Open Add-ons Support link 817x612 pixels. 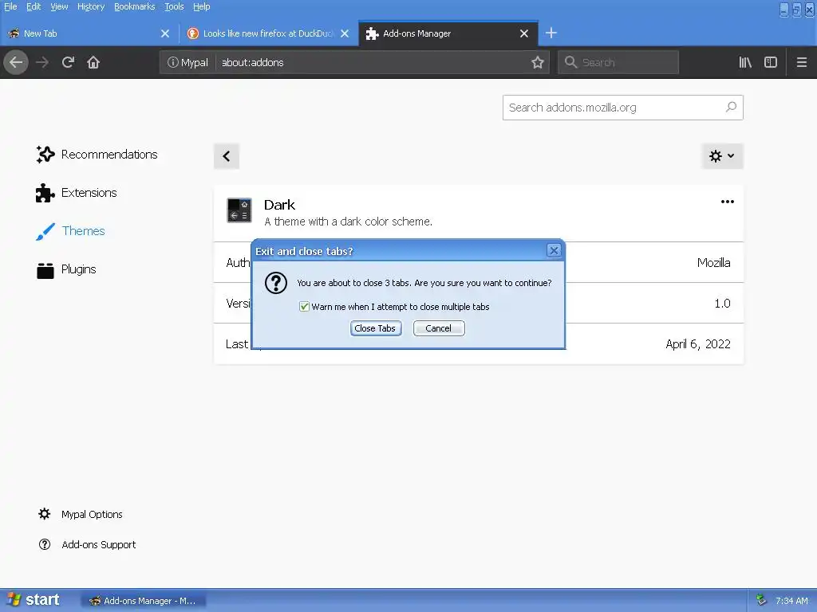87,544
